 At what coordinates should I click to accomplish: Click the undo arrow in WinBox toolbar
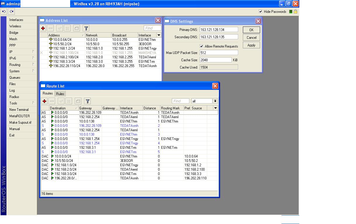pyautogui.click(x=4, y=11)
